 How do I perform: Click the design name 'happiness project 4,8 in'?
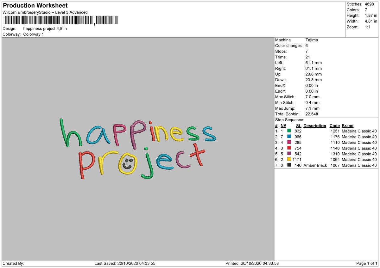coord(45,28)
